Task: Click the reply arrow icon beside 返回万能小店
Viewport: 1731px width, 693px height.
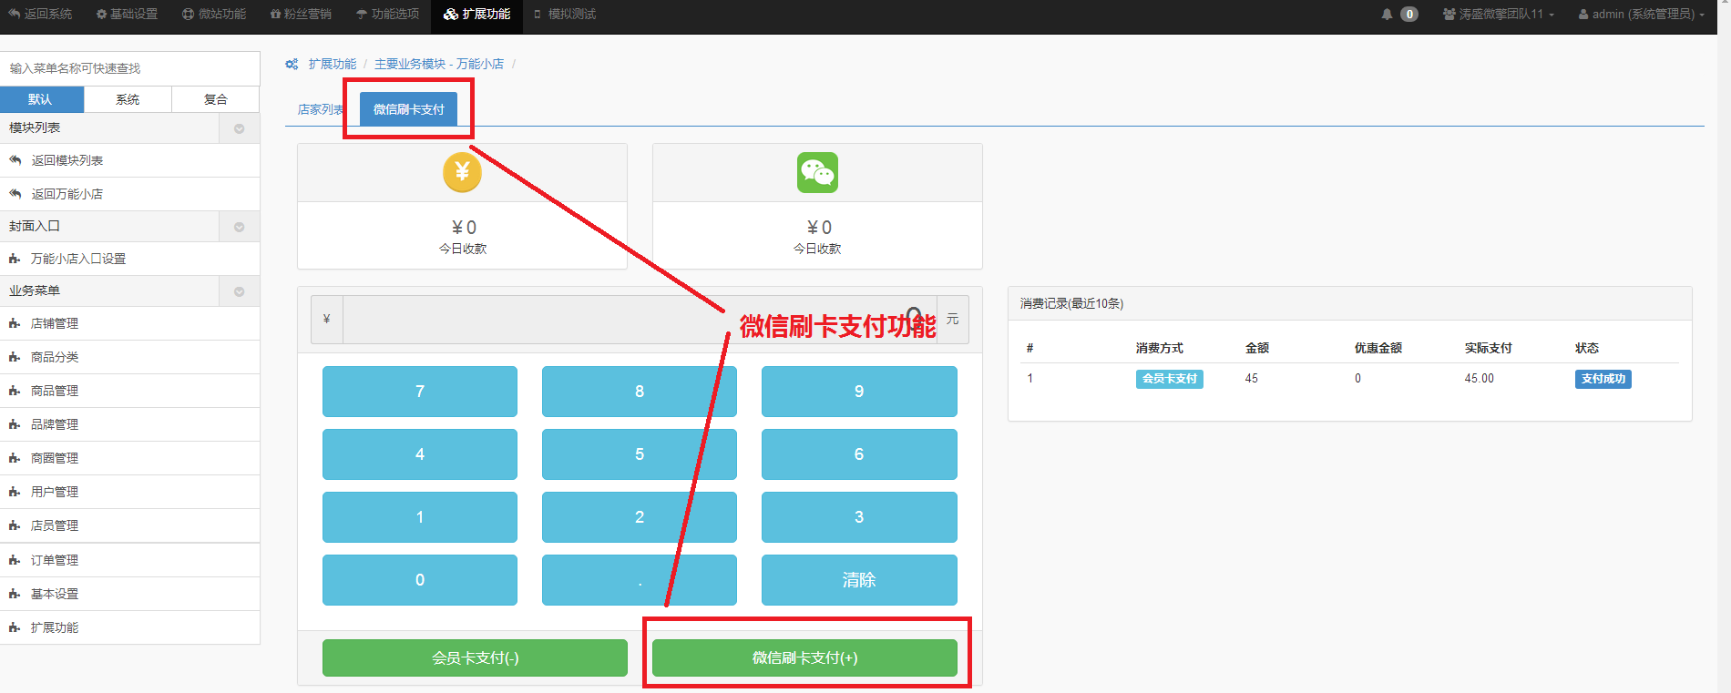Action: coord(15,193)
